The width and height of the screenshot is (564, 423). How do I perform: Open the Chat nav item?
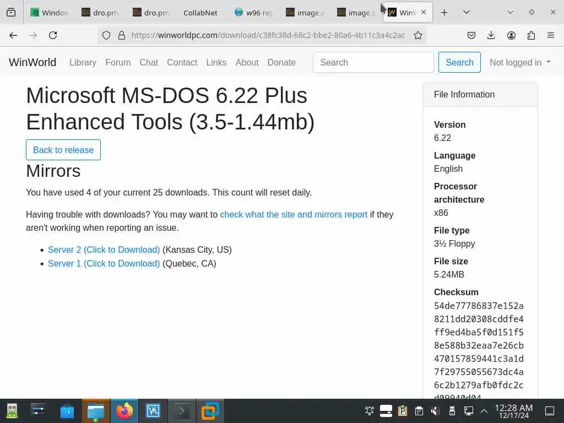[x=149, y=63]
